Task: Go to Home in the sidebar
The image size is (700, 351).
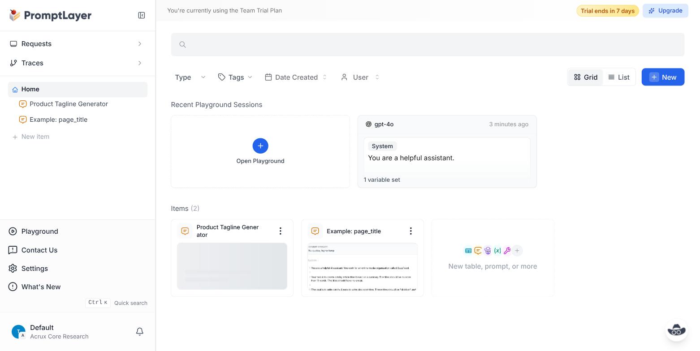Action: point(78,90)
